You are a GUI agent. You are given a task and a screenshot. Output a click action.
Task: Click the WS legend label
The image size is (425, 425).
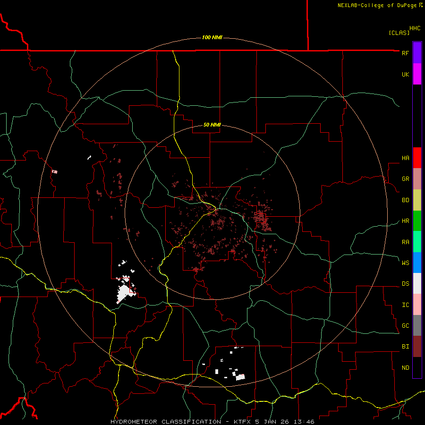[405, 263]
